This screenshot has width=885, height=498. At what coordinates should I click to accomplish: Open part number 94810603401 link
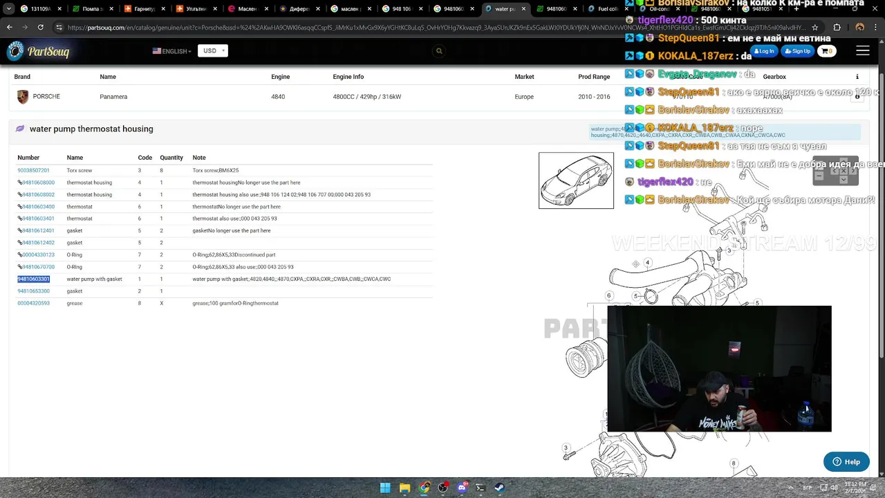point(38,219)
